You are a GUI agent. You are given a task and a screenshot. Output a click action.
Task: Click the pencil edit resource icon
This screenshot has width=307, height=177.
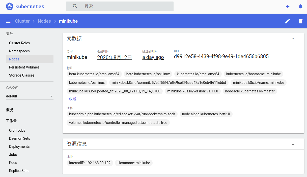click(x=288, y=21)
